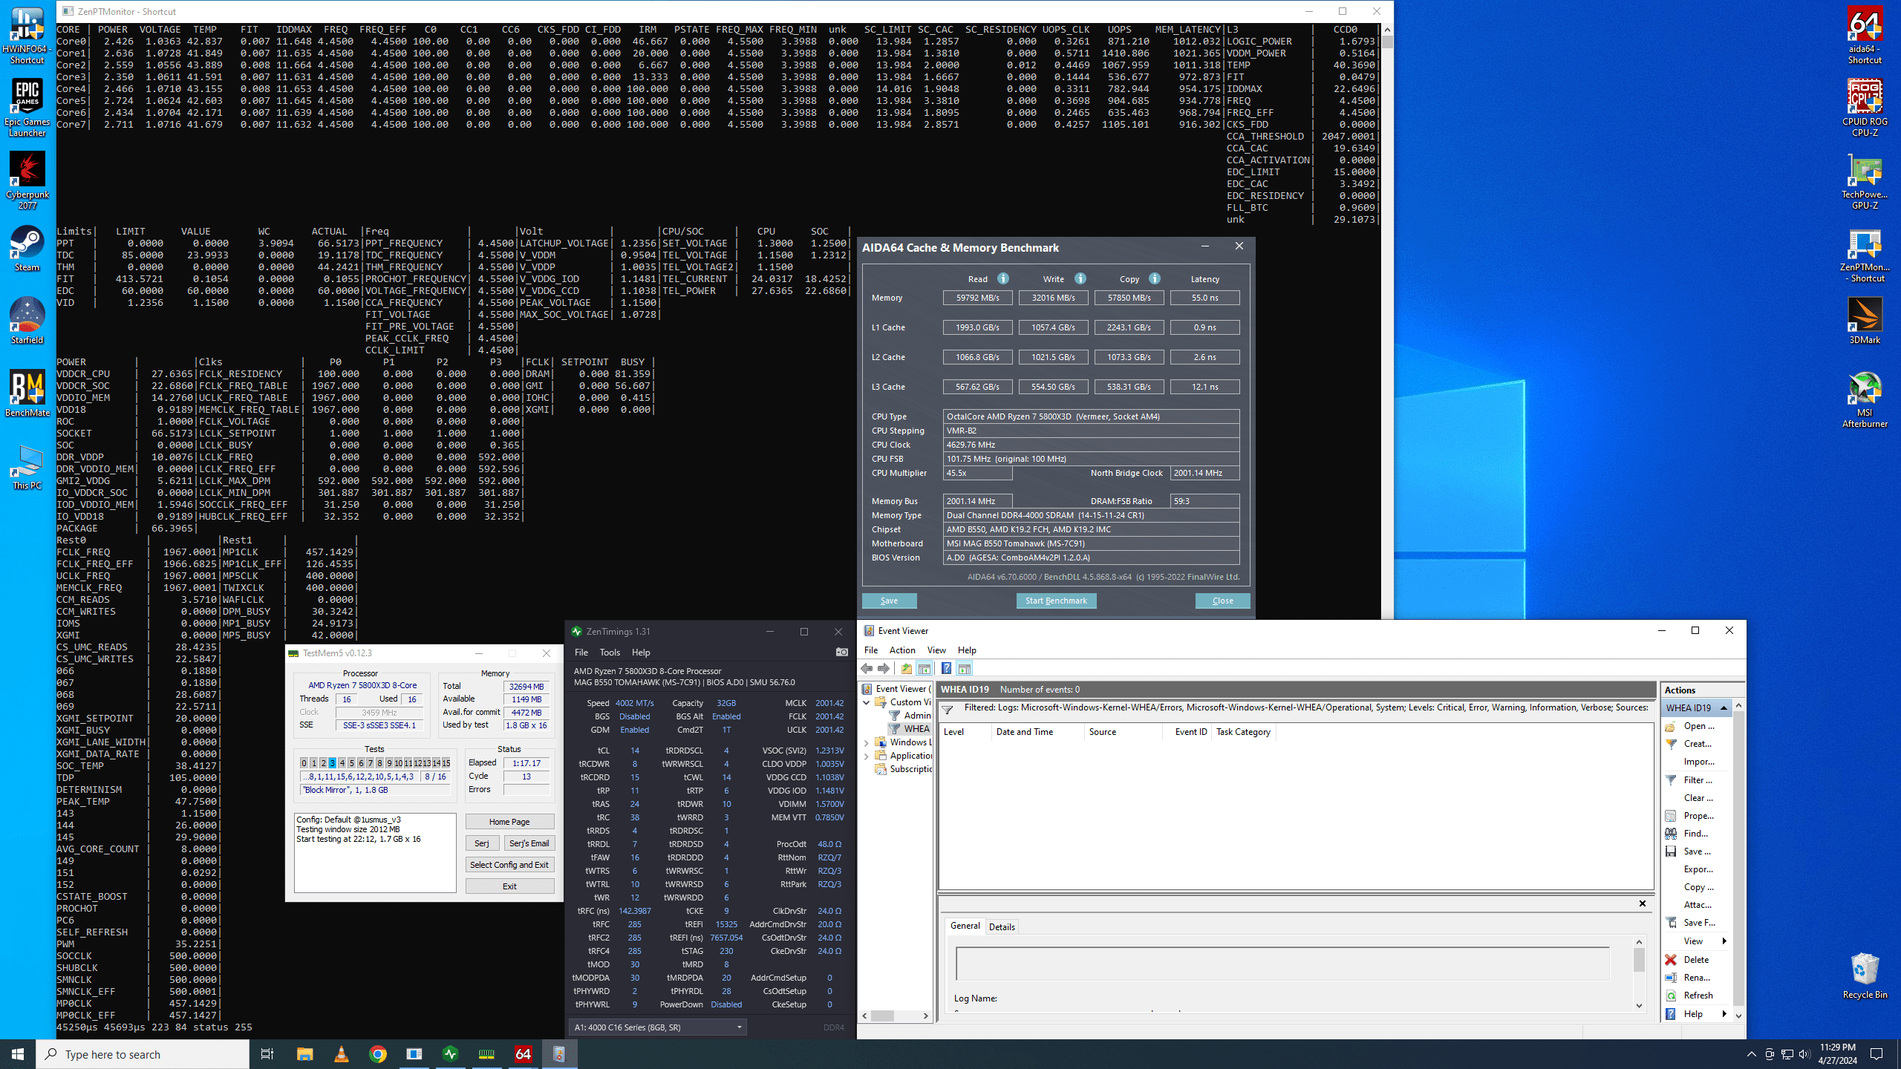Select the CPUID ROG CPU-Z desktop icon
Screen dimensions: 1901x1069
1865,108
